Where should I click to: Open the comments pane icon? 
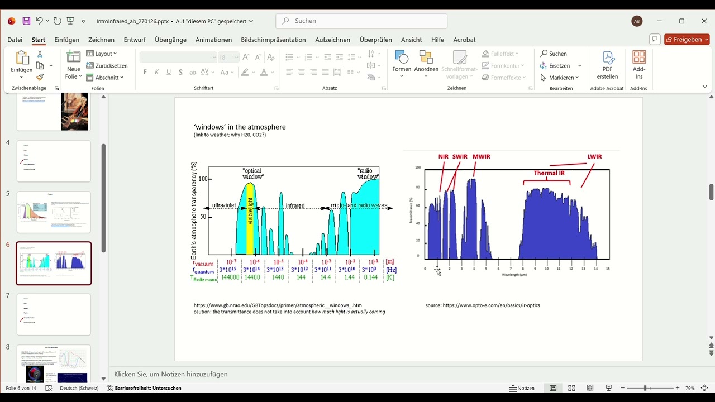click(655, 40)
